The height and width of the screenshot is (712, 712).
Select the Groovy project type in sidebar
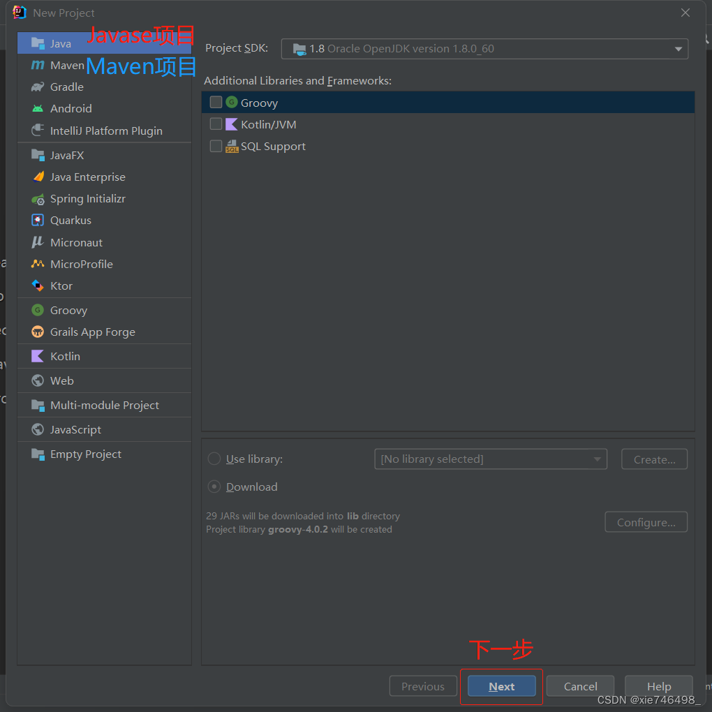(x=68, y=310)
